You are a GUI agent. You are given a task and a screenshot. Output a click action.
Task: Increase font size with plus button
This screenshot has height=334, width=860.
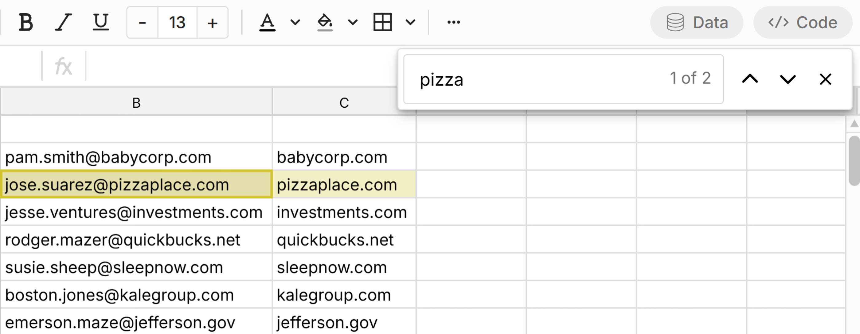pos(213,22)
